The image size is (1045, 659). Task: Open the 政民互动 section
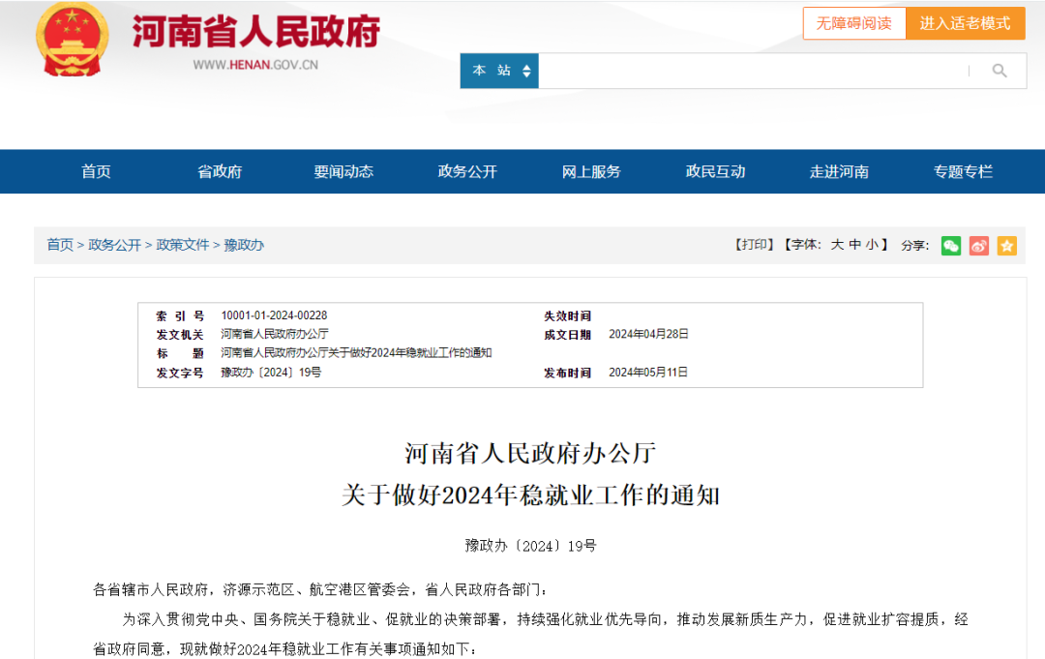715,171
